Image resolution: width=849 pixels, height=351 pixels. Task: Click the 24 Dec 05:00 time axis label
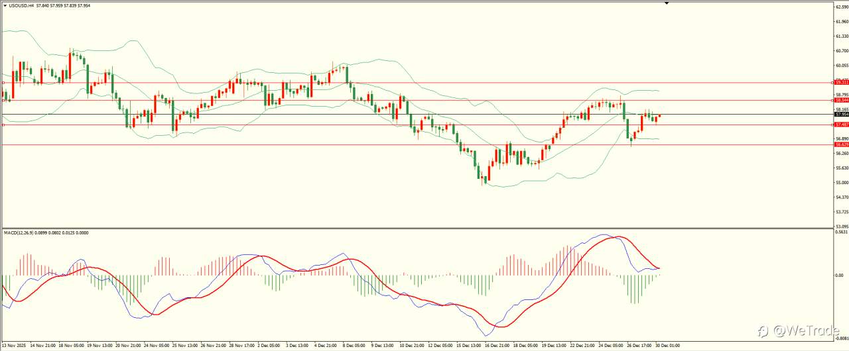click(x=611, y=345)
